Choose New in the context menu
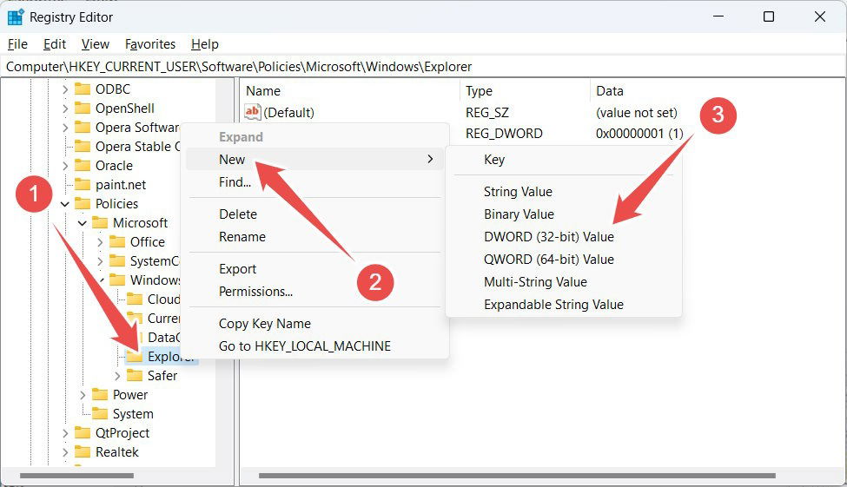 click(314, 159)
